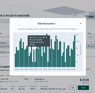Click the Bid button
Image resolution: width=95 pixels, height=93 pixels.
[73, 88]
